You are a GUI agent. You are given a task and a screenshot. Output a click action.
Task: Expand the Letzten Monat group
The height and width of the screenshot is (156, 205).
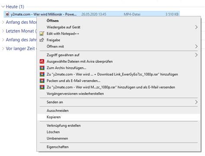point(3,31)
